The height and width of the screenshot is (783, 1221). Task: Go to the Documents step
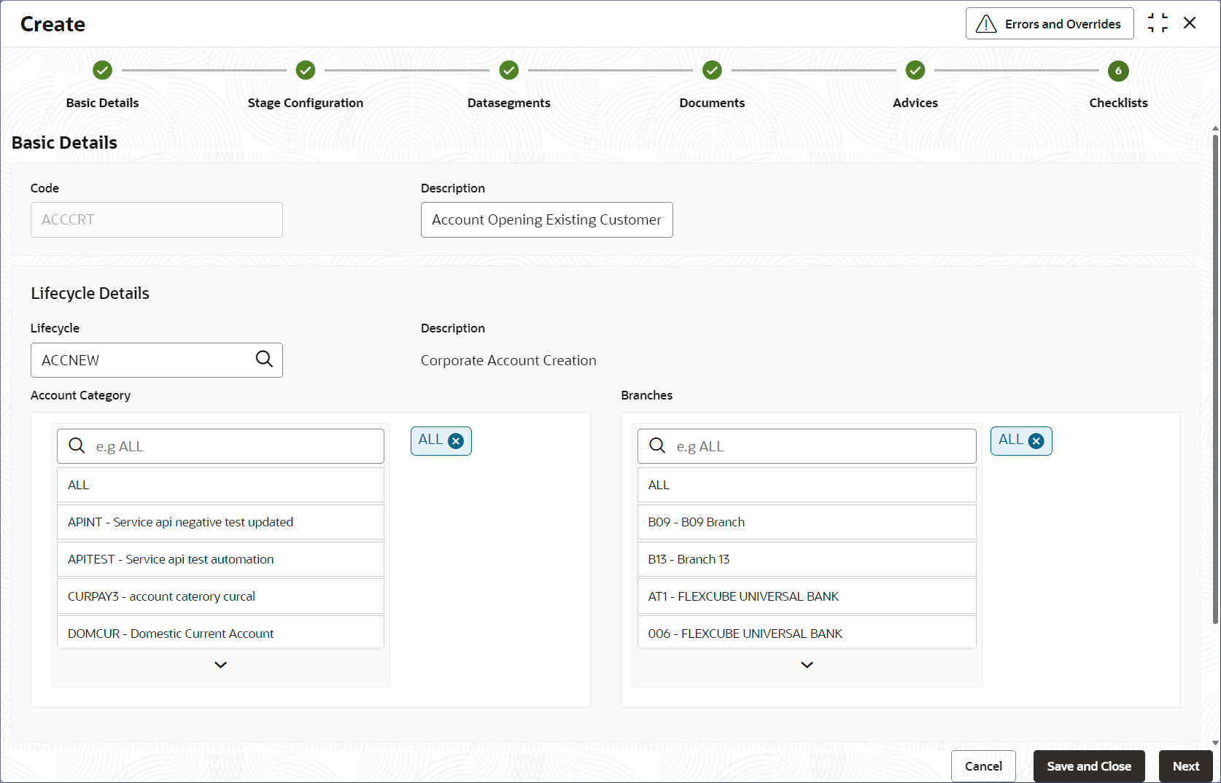pyautogui.click(x=712, y=103)
